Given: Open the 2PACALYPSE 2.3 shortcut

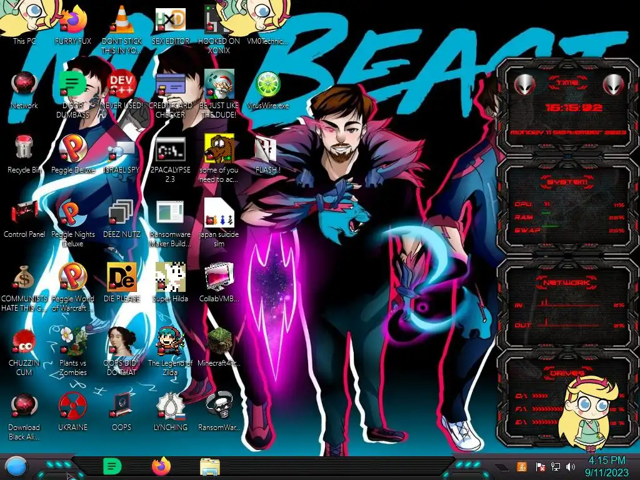Looking at the screenshot, I should [x=170, y=159].
